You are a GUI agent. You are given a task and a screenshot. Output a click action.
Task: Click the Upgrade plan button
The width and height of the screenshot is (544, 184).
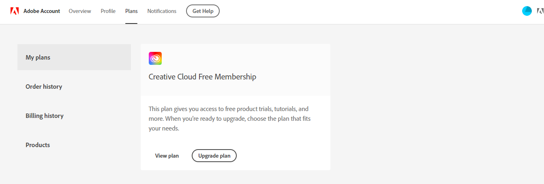(x=214, y=156)
